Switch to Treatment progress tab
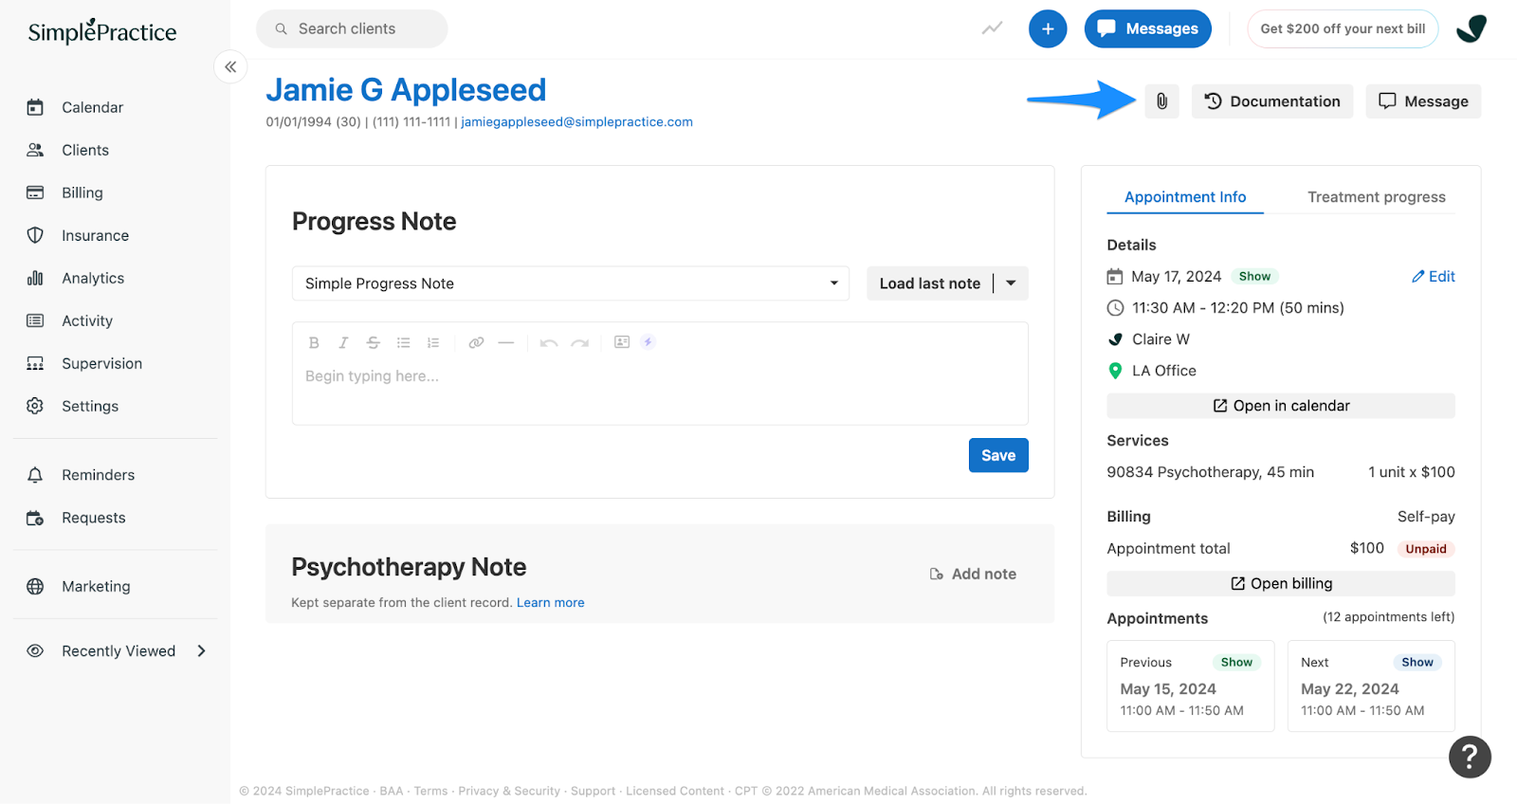This screenshot has height=804, width=1517. (x=1377, y=197)
